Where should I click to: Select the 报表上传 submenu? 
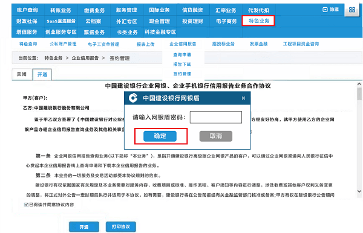(145, 44)
